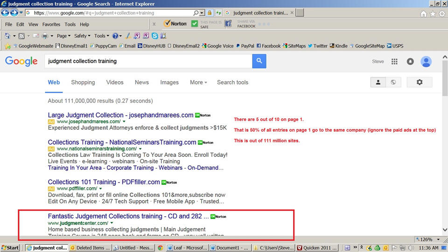
Task: Open the Large Judgment Collection ad link
Action: point(120,115)
